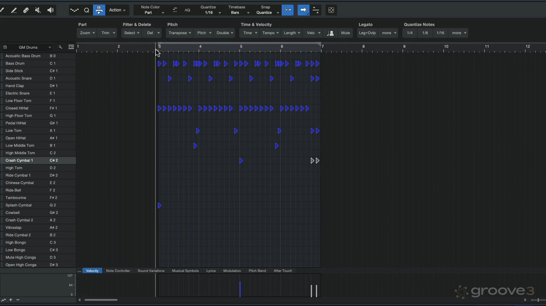This screenshot has height=306, width=546.
Task: Click the Leg+Ovlp legato button
Action: point(367,33)
